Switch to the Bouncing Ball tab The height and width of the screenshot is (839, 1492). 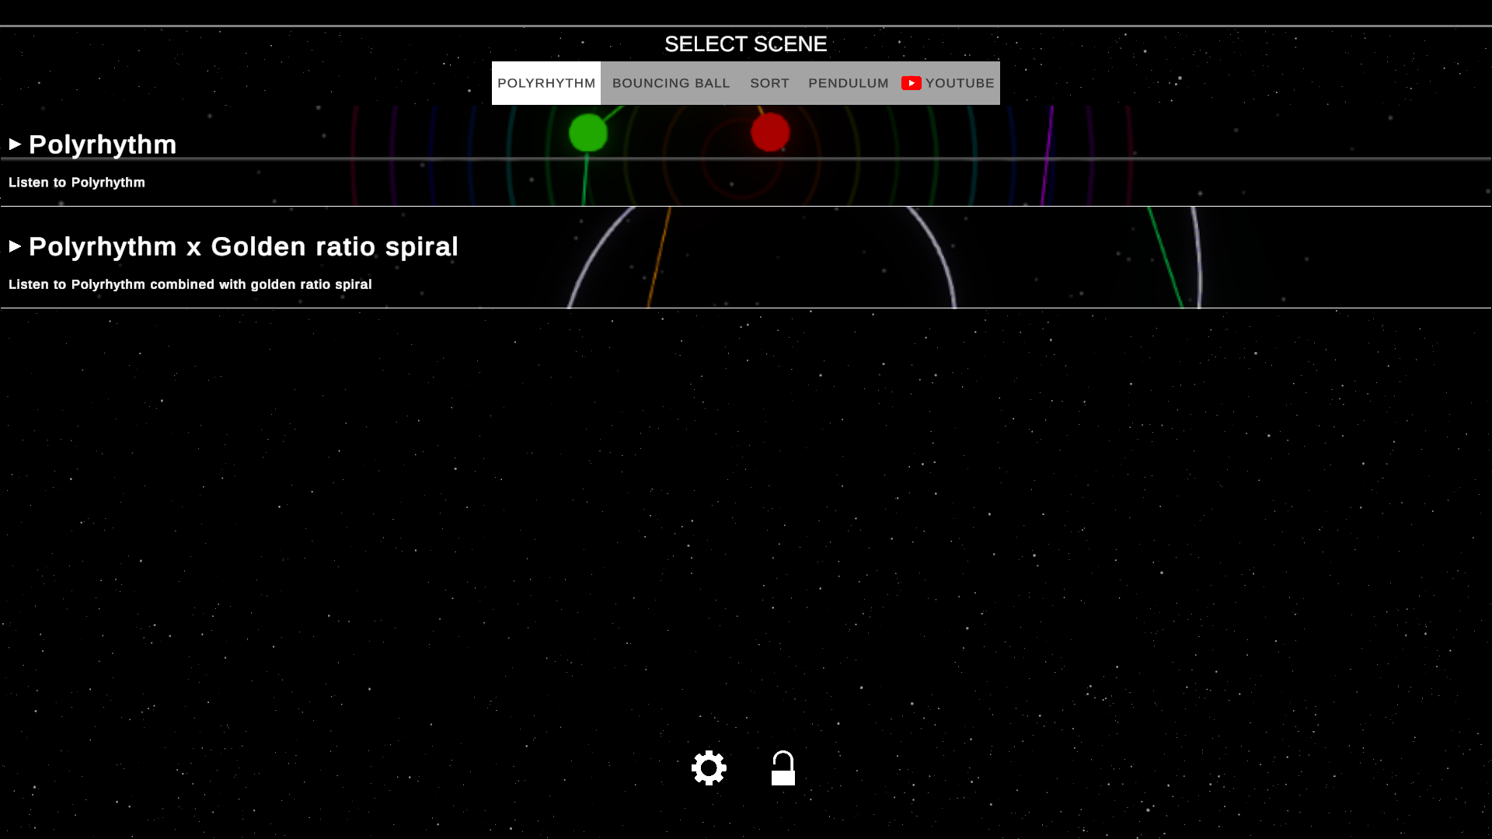click(671, 83)
